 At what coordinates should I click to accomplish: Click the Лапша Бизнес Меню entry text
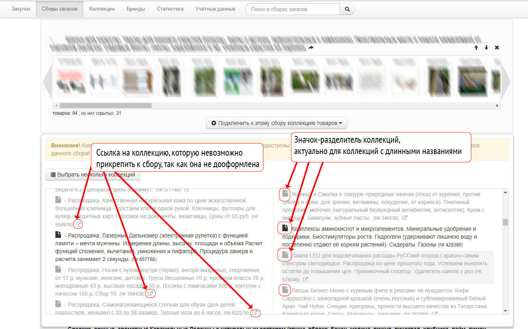(x=385, y=302)
